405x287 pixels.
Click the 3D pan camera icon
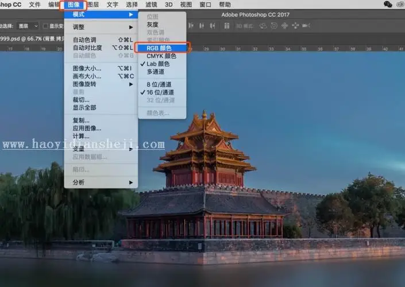pyautogui.click(x=284, y=26)
